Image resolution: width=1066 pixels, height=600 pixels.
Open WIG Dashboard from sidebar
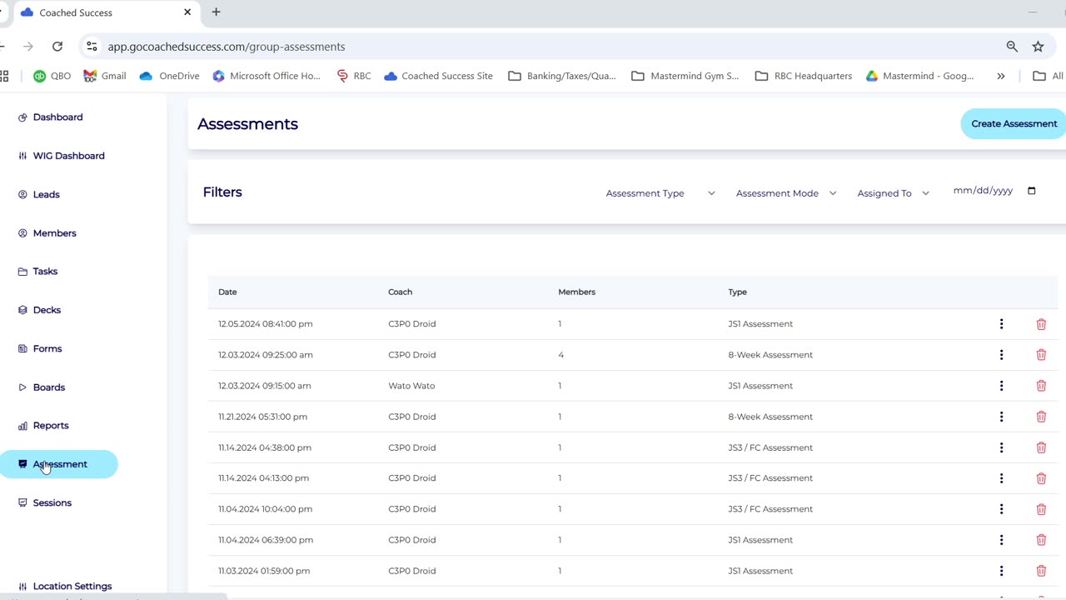click(61, 156)
